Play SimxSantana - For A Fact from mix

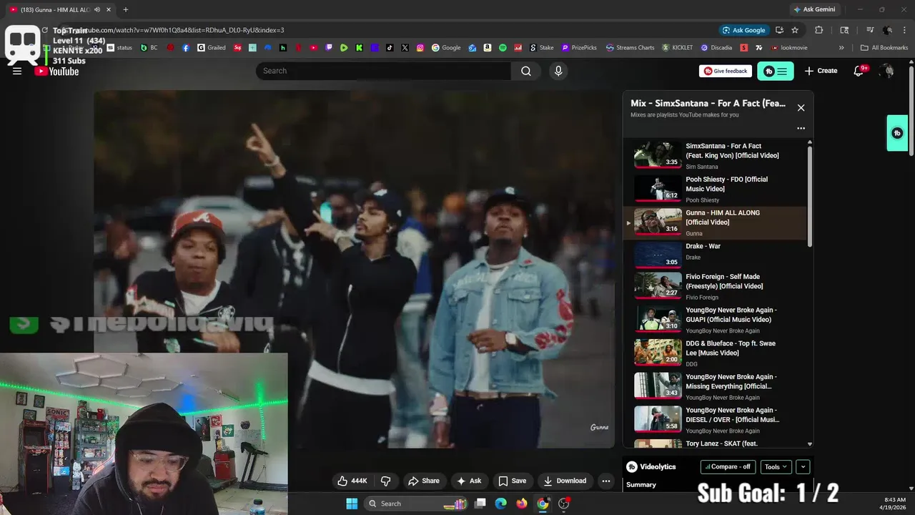click(715, 156)
